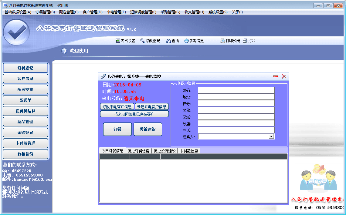346x215 pixels.
Task: Click the find (查找) binoculars icon
Action: pos(169,41)
